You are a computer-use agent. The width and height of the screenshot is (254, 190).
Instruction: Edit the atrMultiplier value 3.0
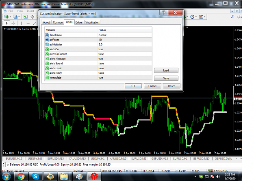coord(125,45)
